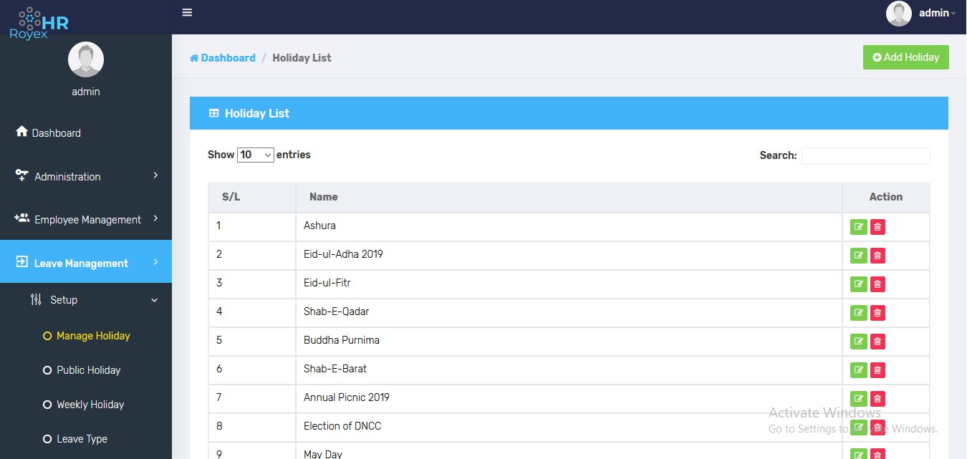
Task: Go to Dashboard in sidebar
Action: pos(86,132)
